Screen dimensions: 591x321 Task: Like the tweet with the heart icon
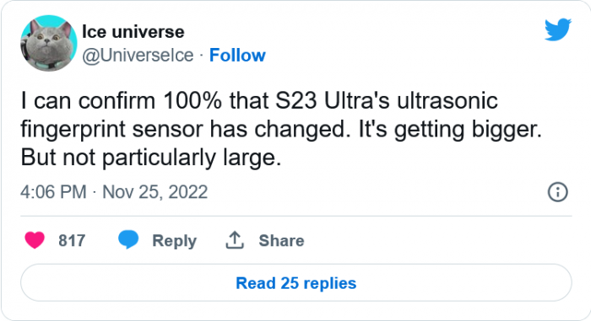click(35, 240)
